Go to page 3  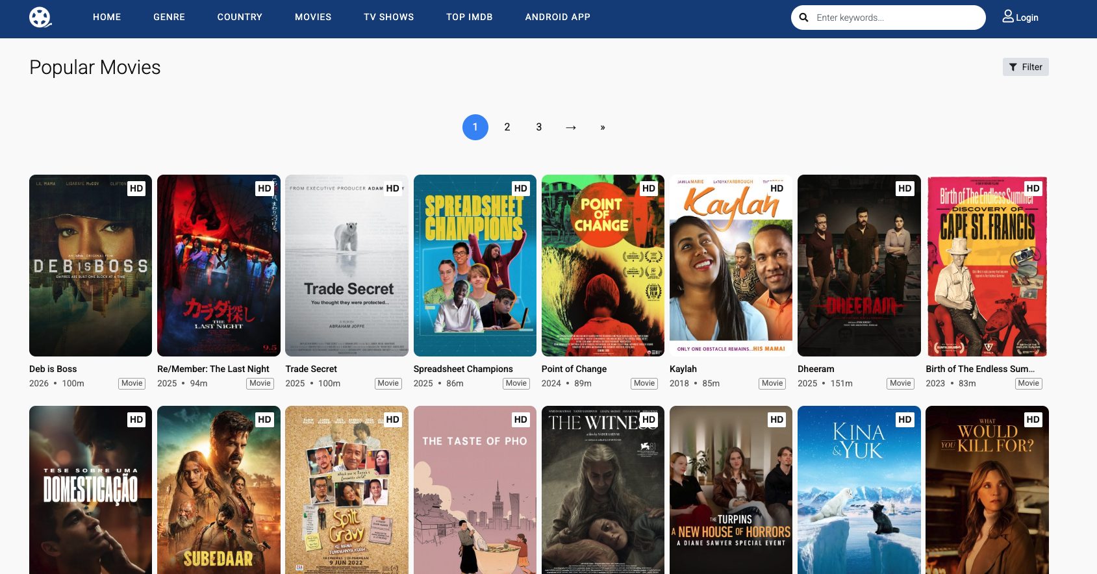coord(539,127)
